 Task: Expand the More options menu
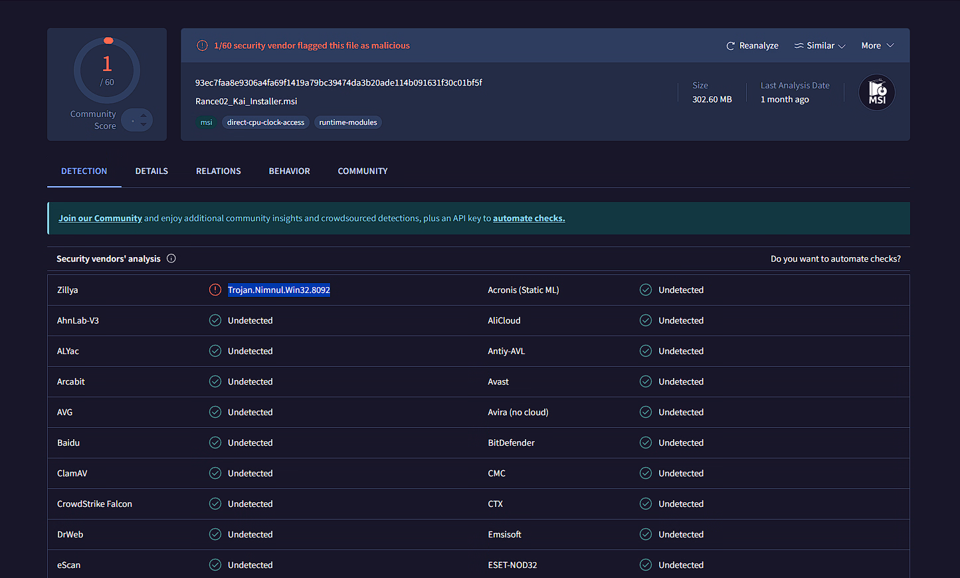(x=877, y=46)
